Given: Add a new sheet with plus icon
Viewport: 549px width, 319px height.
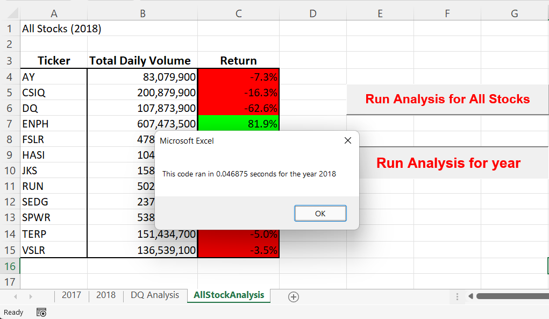Looking at the screenshot, I should pyautogui.click(x=294, y=297).
